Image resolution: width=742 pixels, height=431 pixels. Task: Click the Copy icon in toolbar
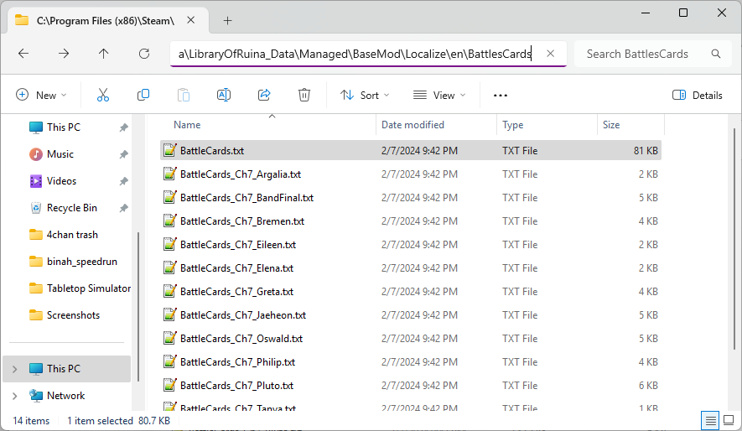click(x=143, y=95)
